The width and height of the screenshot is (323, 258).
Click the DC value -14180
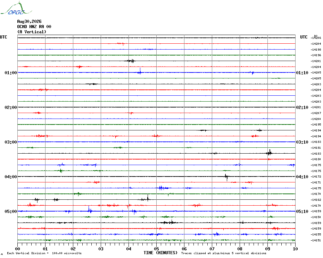point(316,159)
